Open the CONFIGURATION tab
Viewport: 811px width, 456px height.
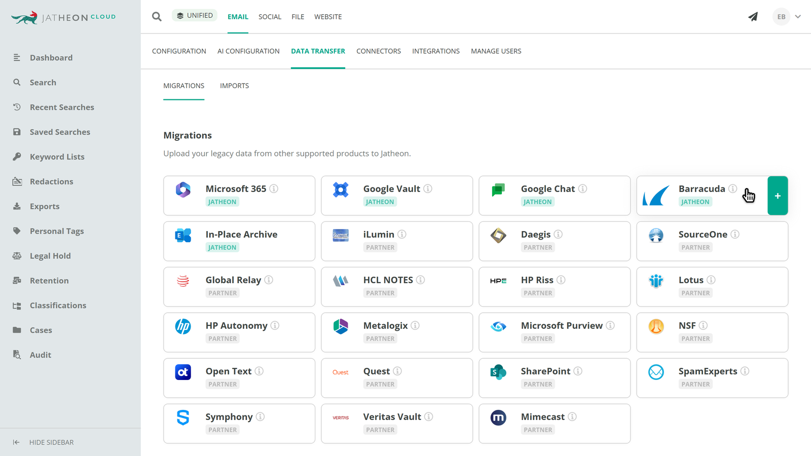tap(179, 51)
